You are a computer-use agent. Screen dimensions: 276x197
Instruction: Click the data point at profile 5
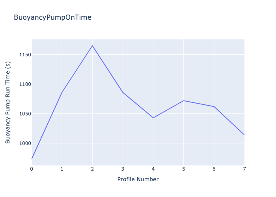click(x=183, y=100)
